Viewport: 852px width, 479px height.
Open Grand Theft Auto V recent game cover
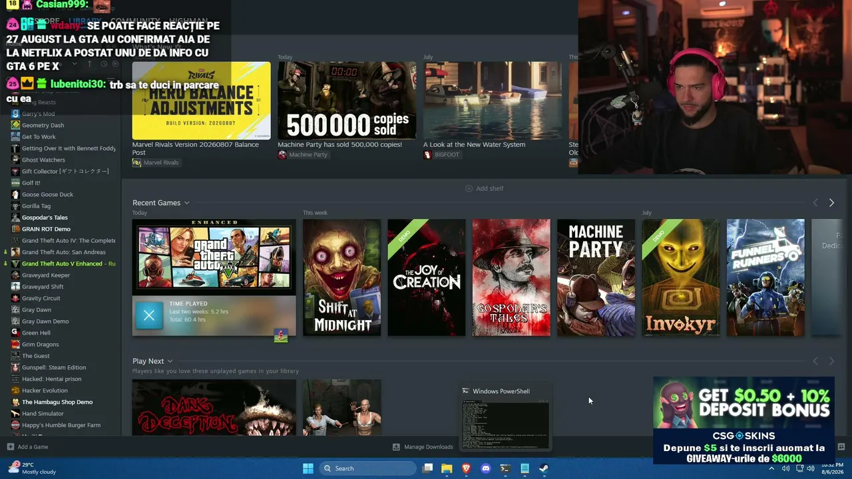click(x=214, y=257)
